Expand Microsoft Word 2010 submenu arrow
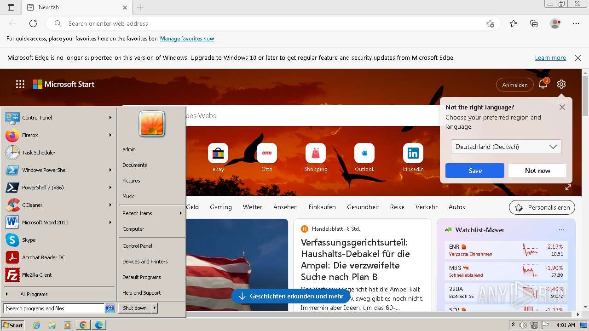Image resolution: width=589 pixels, height=331 pixels. (x=110, y=223)
